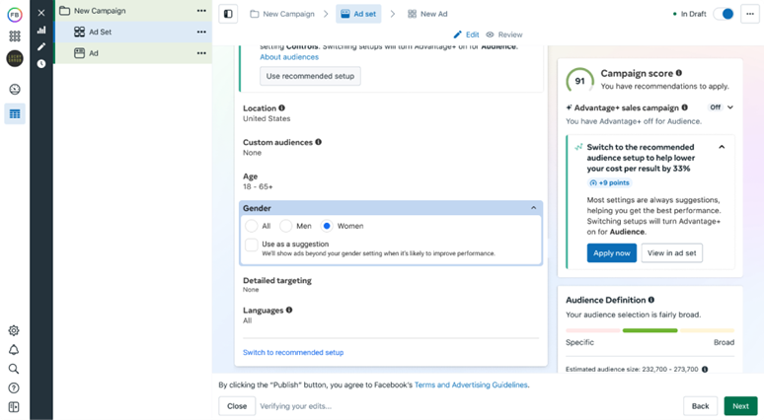Check the Use as a suggestion box

[x=252, y=245]
